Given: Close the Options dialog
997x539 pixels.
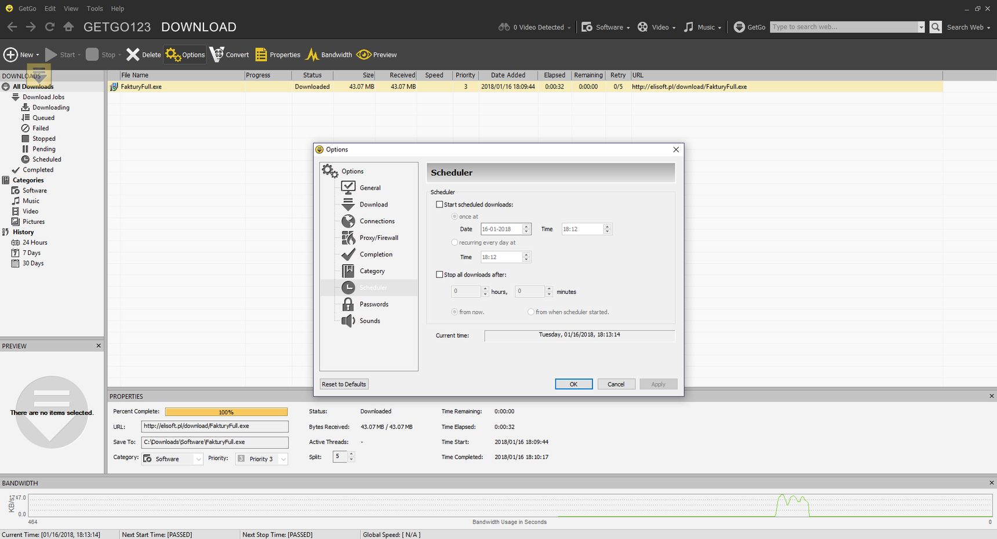Looking at the screenshot, I should [676, 150].
